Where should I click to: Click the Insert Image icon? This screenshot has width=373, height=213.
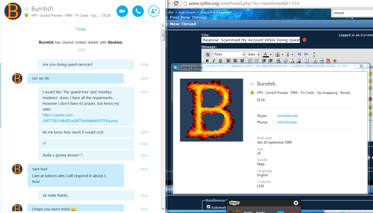click(x=299, y=61)
